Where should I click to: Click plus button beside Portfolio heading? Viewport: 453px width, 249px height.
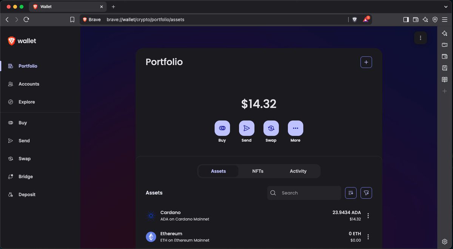pos(366,62)
